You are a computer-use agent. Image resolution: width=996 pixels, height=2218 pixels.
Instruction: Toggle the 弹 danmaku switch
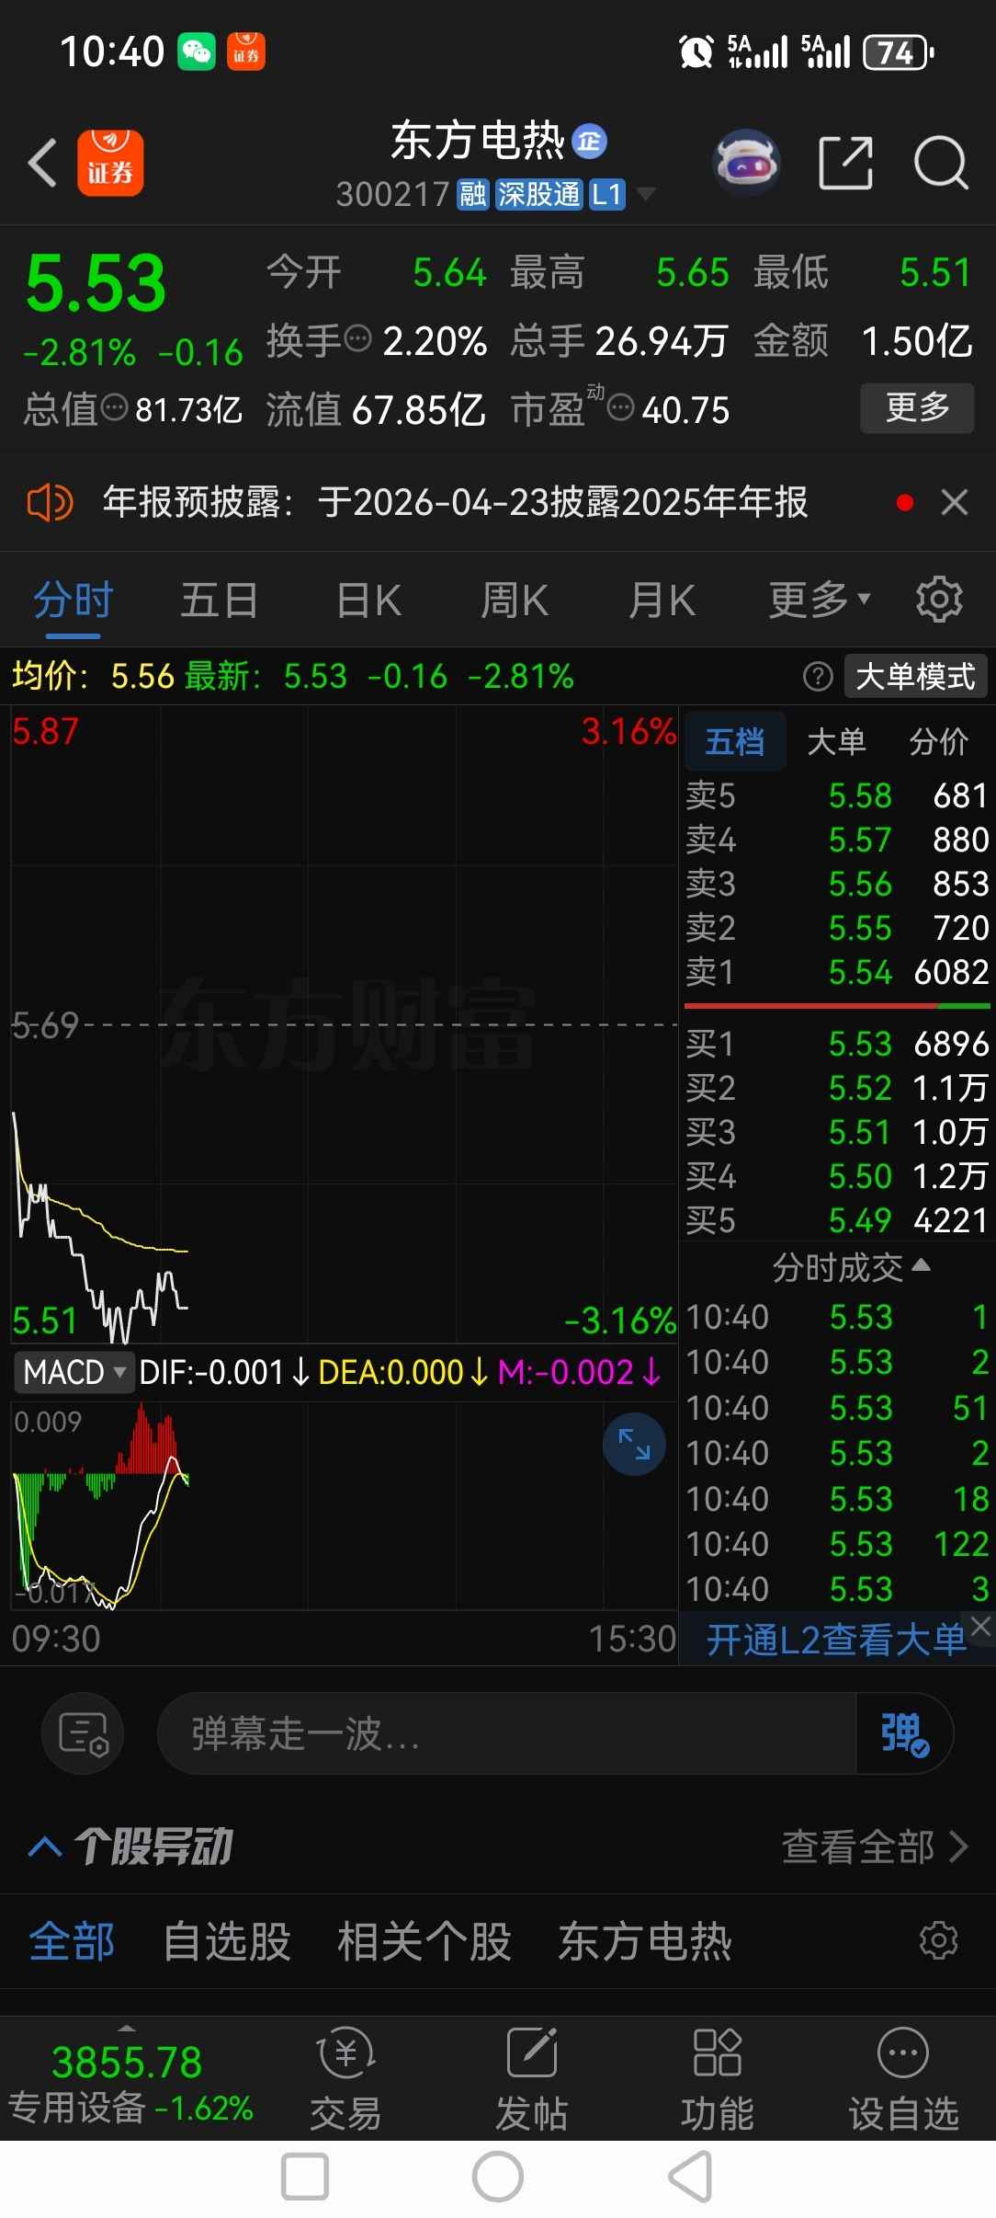(x=904, y=1733)
